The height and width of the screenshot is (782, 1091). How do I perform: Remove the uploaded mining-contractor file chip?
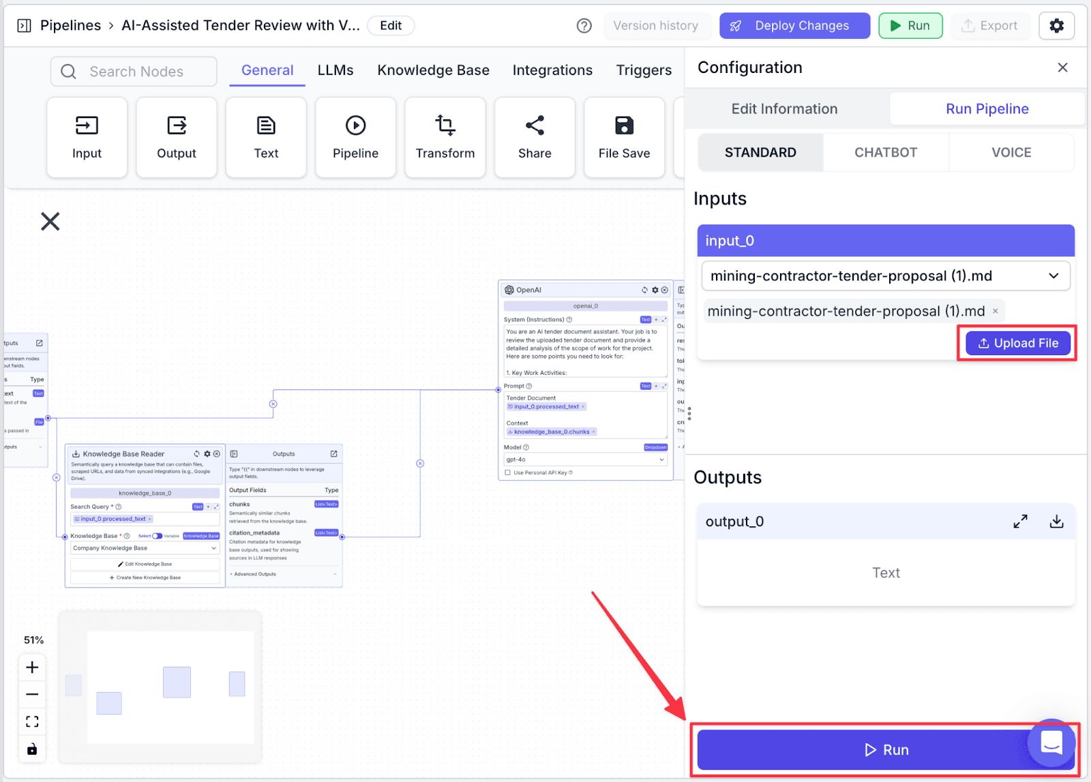pos(996,311)
